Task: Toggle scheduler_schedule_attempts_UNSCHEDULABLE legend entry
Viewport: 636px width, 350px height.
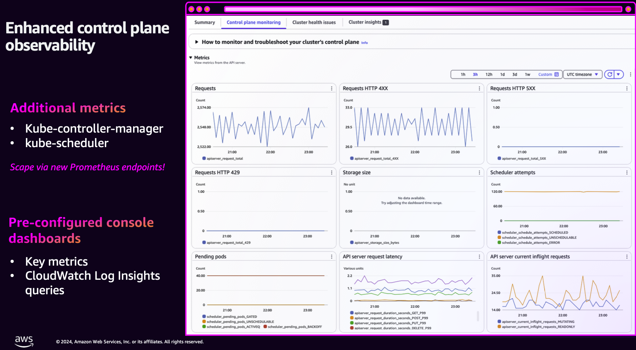Action: tap(537, 238)
